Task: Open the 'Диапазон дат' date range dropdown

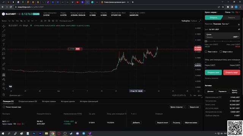Action: (16, 96)
